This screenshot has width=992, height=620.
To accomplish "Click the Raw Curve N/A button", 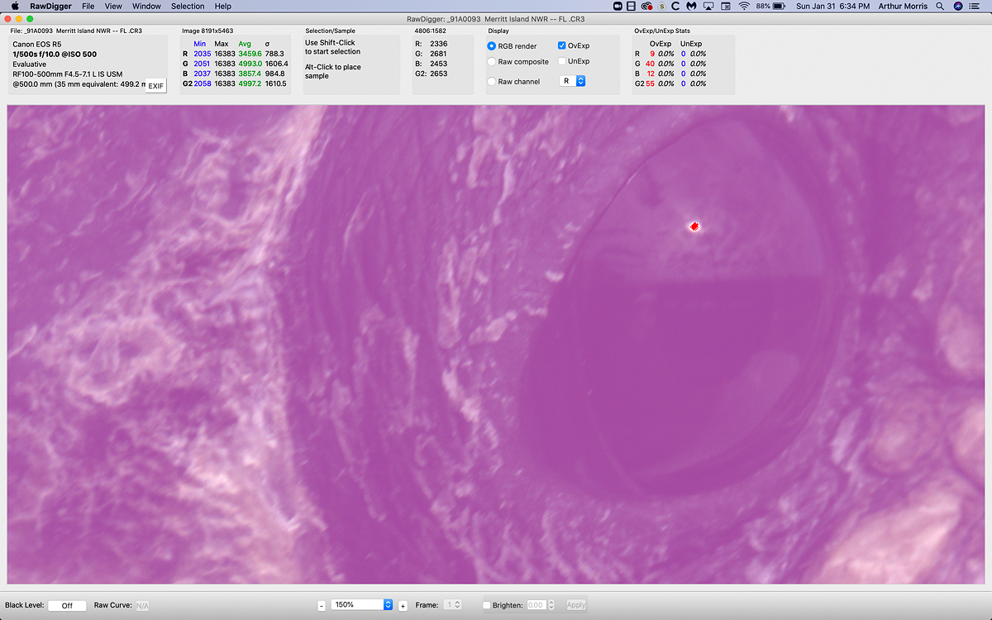I will pyautogui.click(x=143, y=605).
